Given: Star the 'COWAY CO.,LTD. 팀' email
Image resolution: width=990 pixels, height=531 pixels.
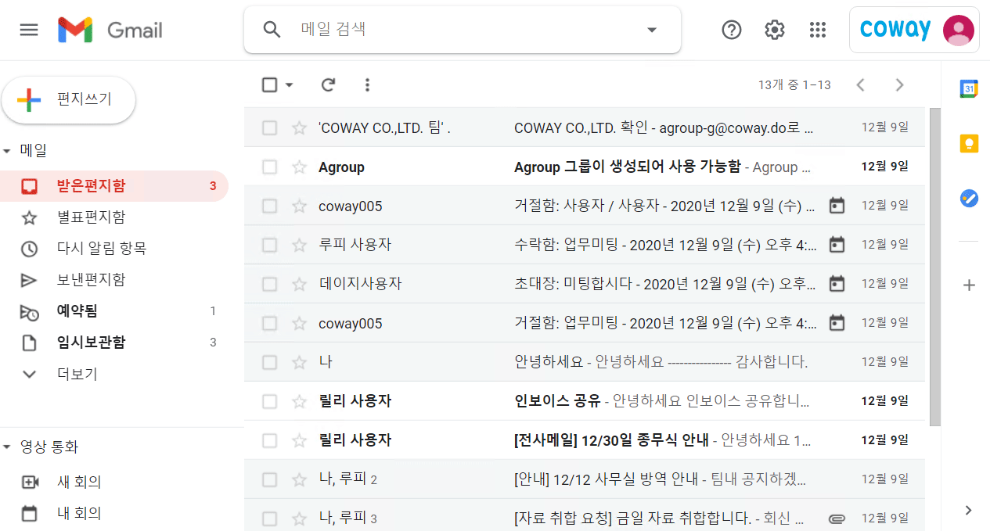Looking at the screenshot, I should [x=299, y=127].
